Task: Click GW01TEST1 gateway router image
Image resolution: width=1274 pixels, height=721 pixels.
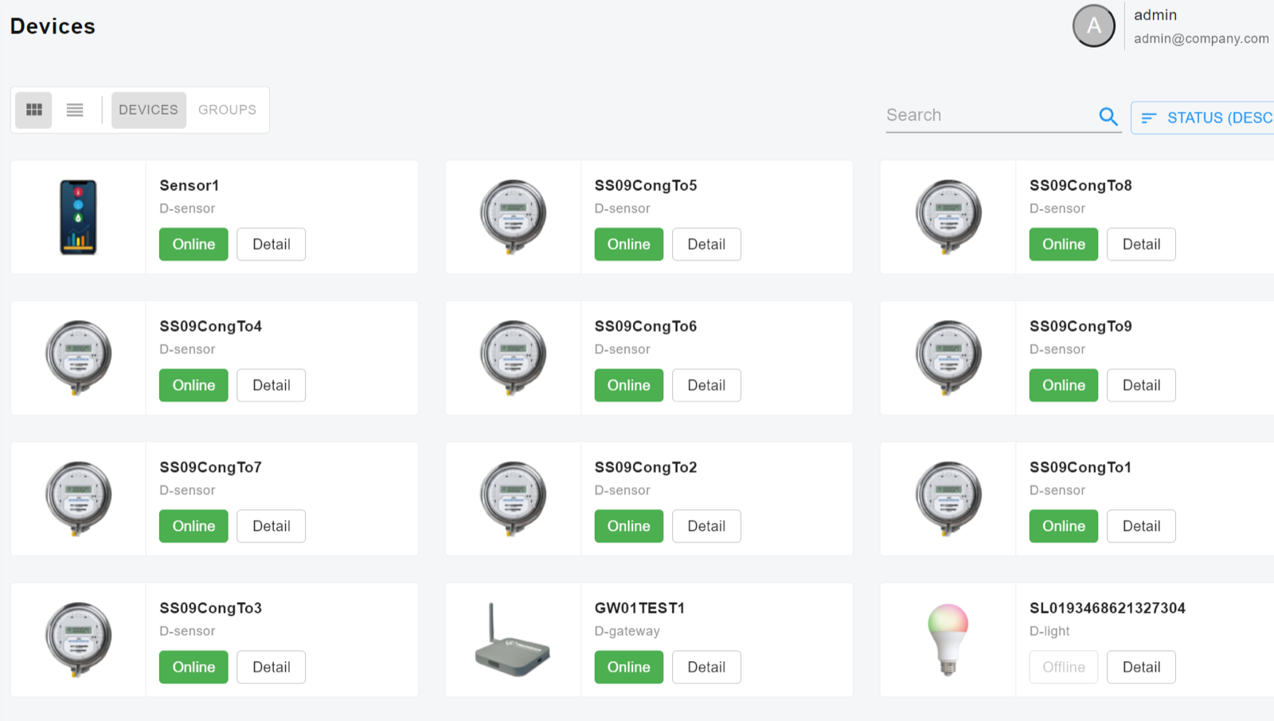Action: click(513, 640)
